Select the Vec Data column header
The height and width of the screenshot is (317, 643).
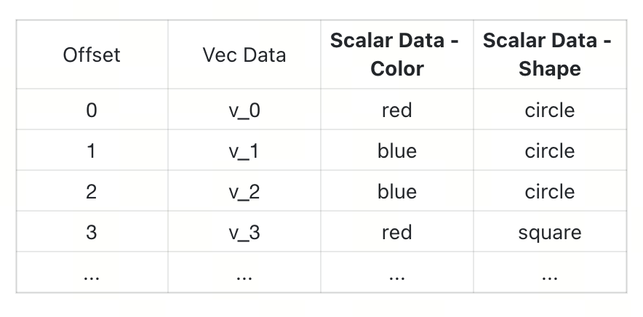click(x=244, y=55)
